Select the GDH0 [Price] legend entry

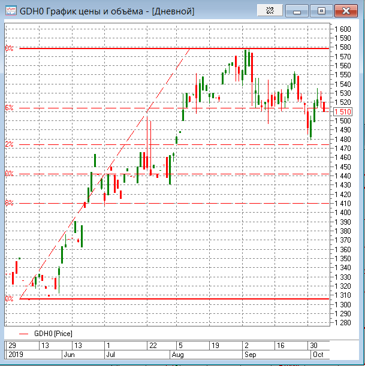click(x=53, y=332)
